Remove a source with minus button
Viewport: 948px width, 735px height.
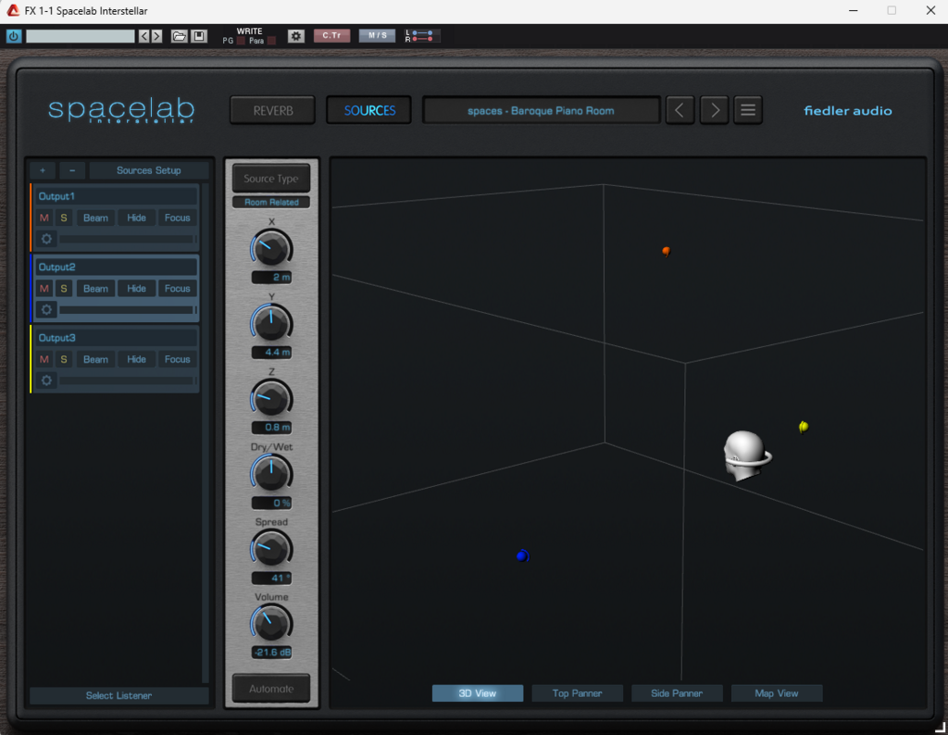[x=72, y=170]
